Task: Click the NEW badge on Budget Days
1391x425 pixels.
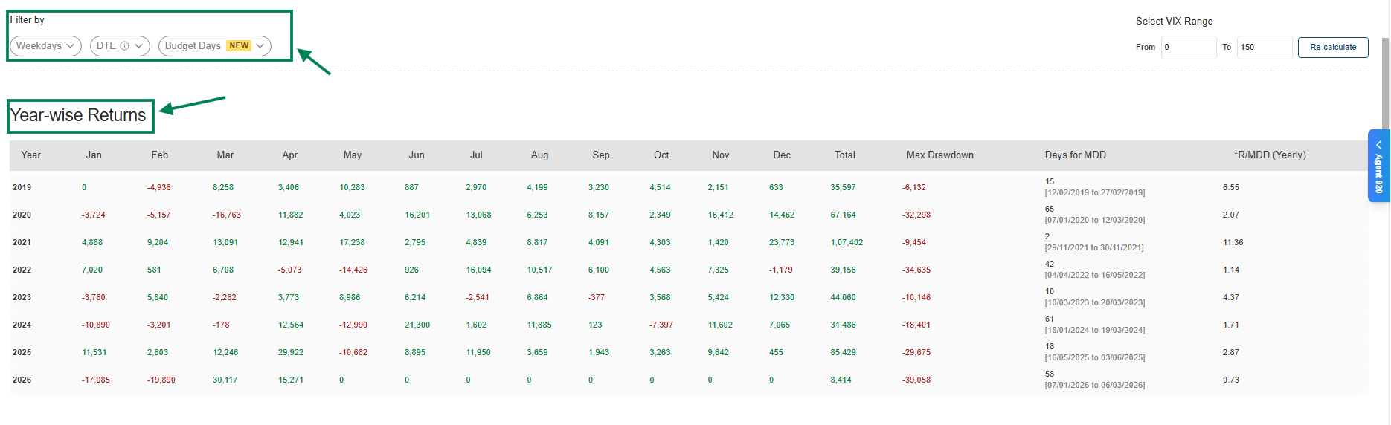Action: coord(239,46)
